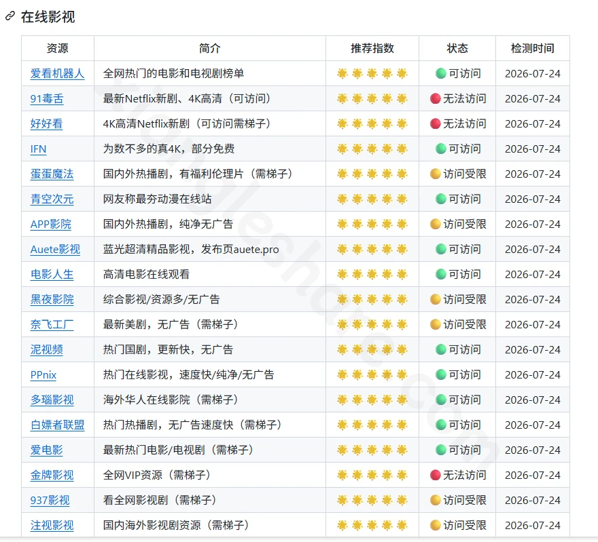The image size is (598, 542).
Task: Open the PPnix link
Action: (x=43, y=375)
